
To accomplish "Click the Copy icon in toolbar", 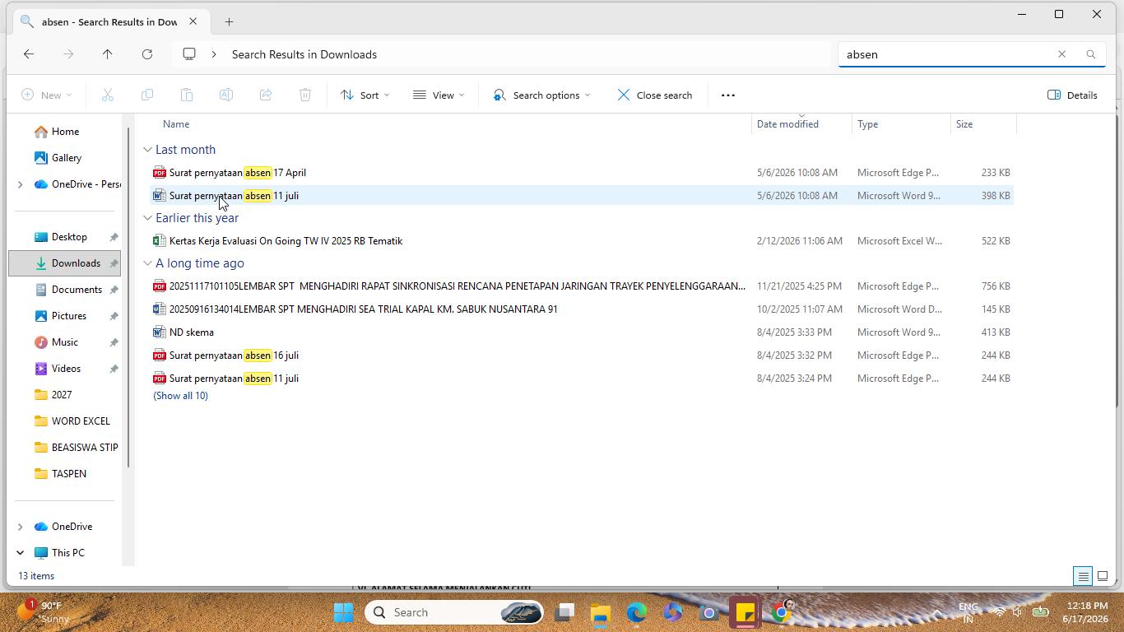I will [146, 95].
